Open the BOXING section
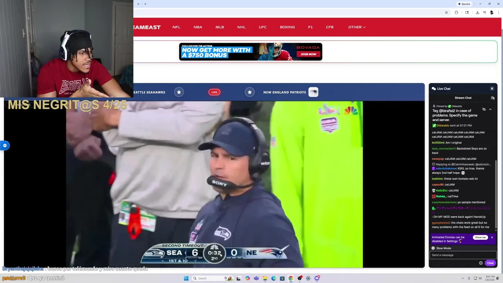Screen dimensions: 503x283 287,27
